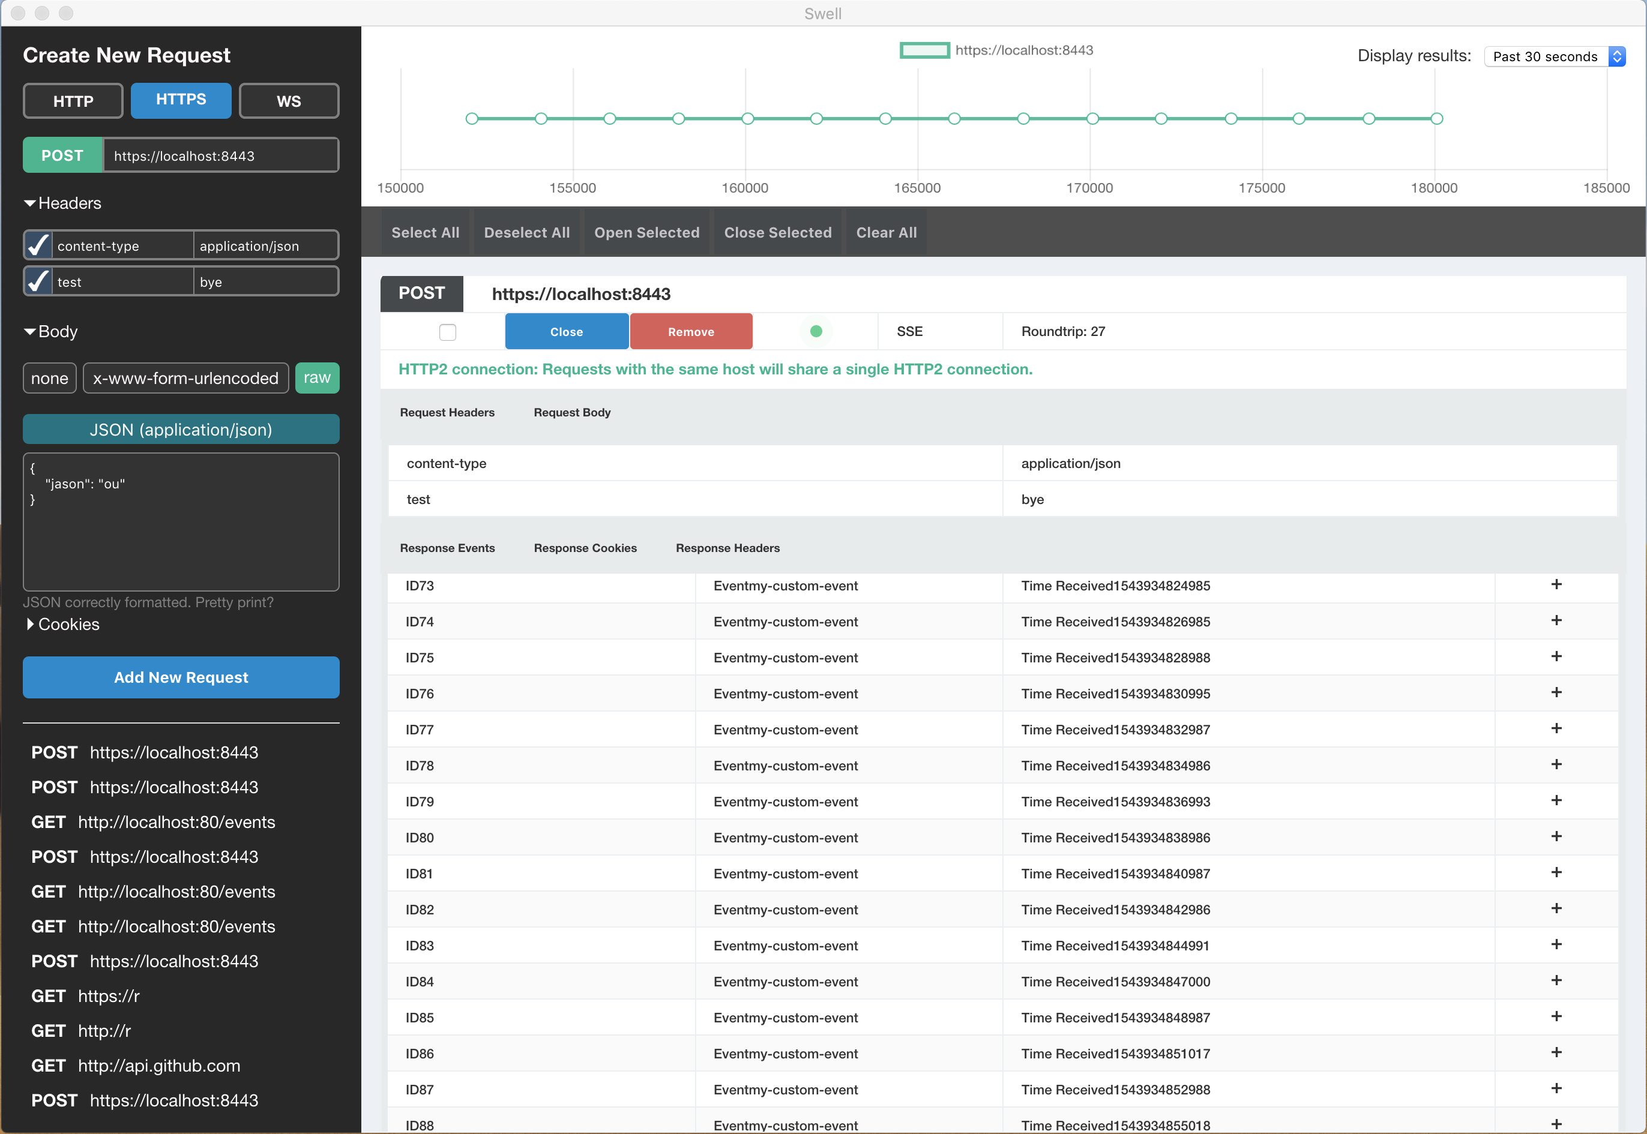Click the green connection status dot

point(816,331)
